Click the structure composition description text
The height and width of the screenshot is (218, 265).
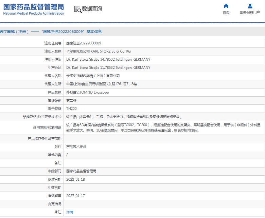[124, 117]
